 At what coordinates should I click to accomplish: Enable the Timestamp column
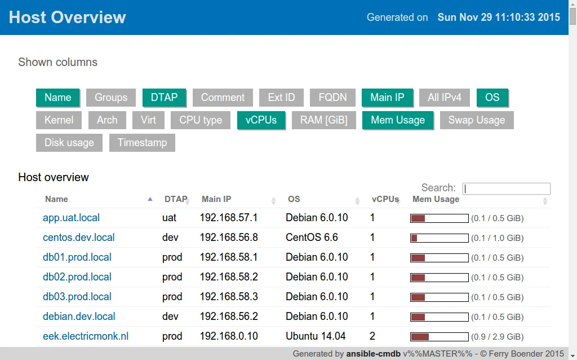click(142, 143)
